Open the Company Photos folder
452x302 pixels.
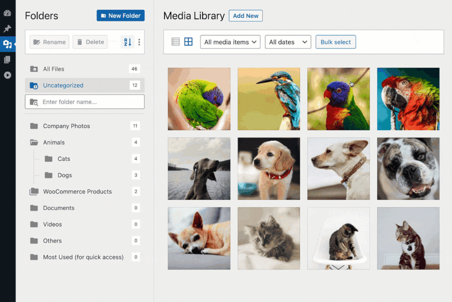click(66, 126)
